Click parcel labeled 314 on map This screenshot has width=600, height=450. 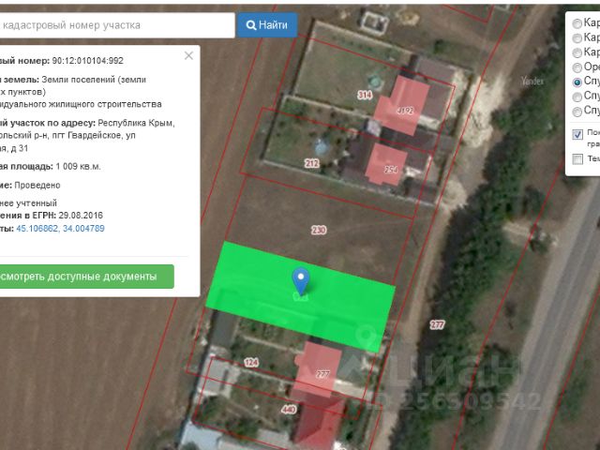[x=364, y=95]
